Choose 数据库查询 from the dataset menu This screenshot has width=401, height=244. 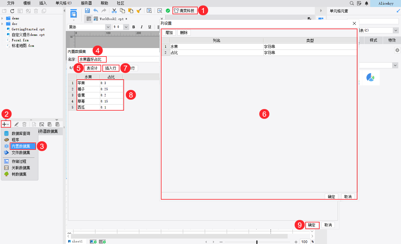[20, 133]
